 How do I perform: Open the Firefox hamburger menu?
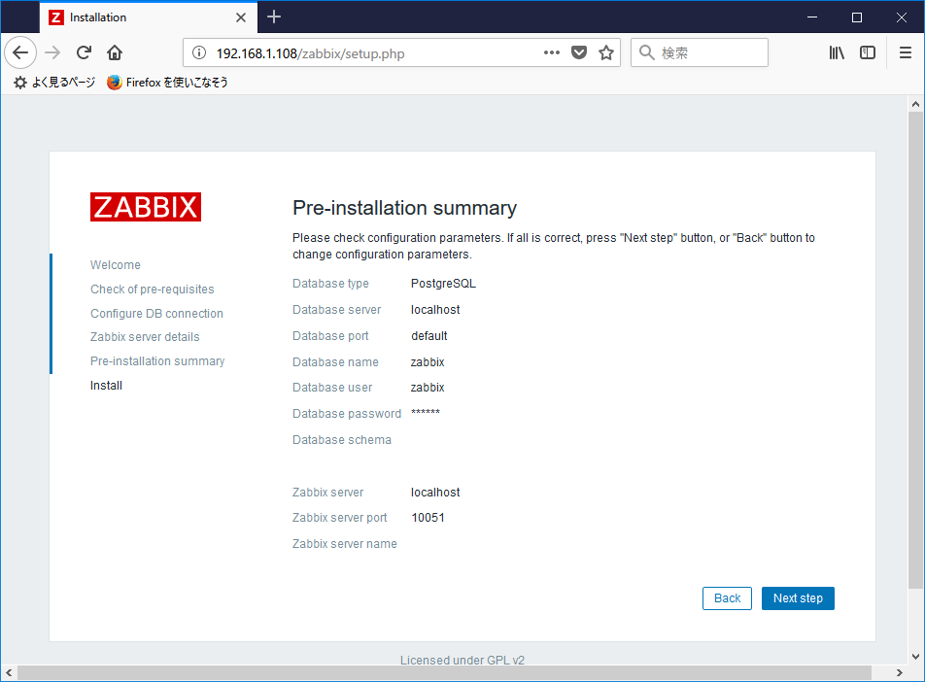(x=906, y=52)
